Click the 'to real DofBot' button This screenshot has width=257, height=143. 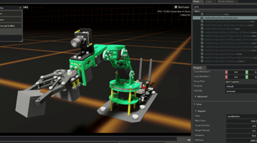[x=11, y=26]
